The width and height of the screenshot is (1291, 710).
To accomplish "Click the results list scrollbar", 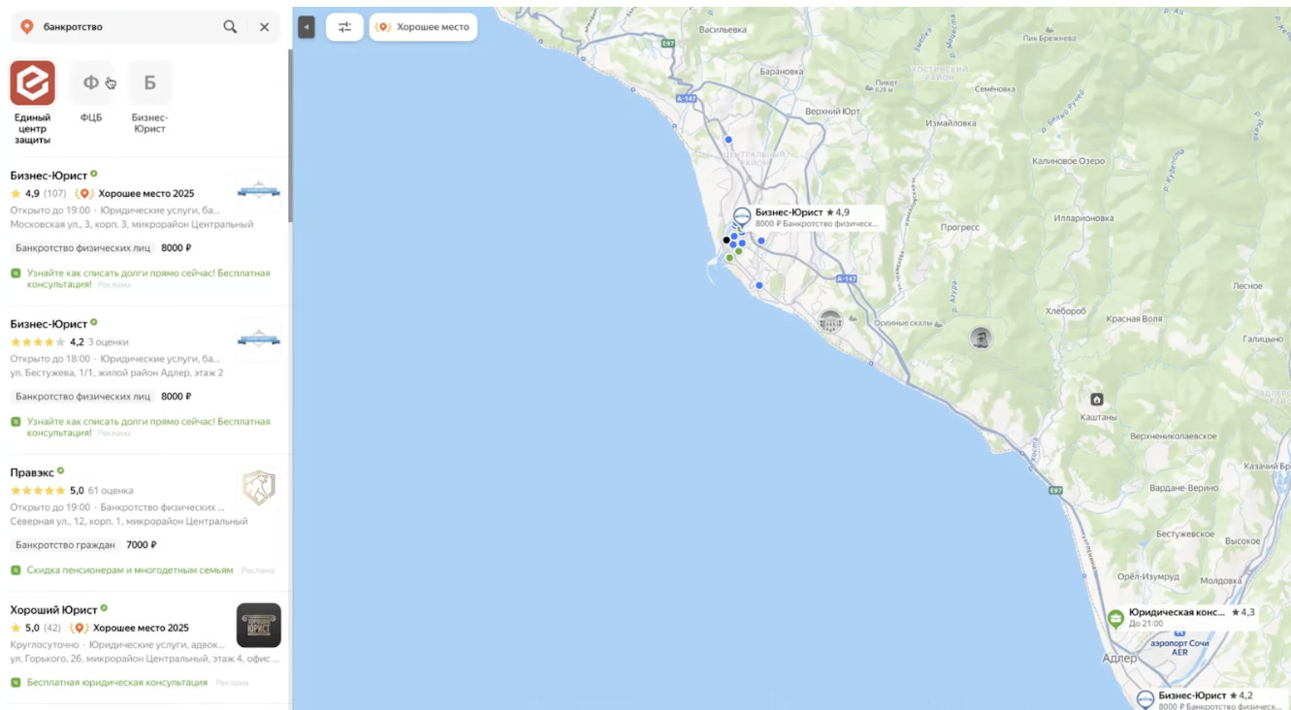I will click(x=290, y=136).
